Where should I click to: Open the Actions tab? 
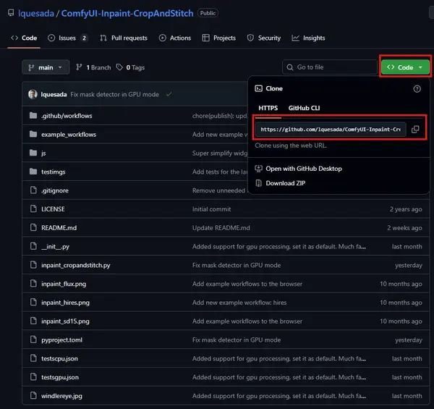coord(175,38)
